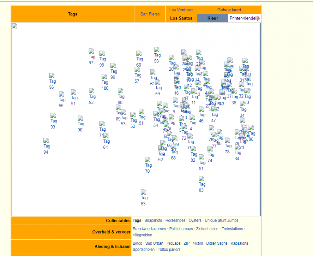Go to Vliegvelden

pos(142,235)
